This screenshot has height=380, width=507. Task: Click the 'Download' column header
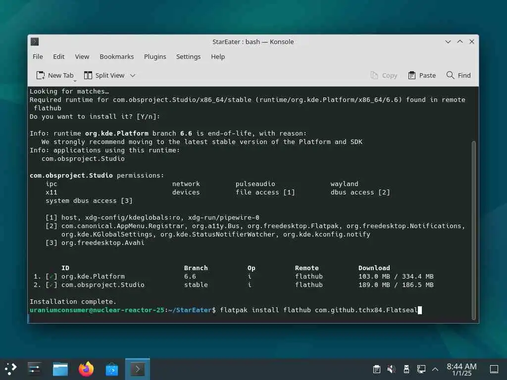pyautogui.click(x=374, y=268)
